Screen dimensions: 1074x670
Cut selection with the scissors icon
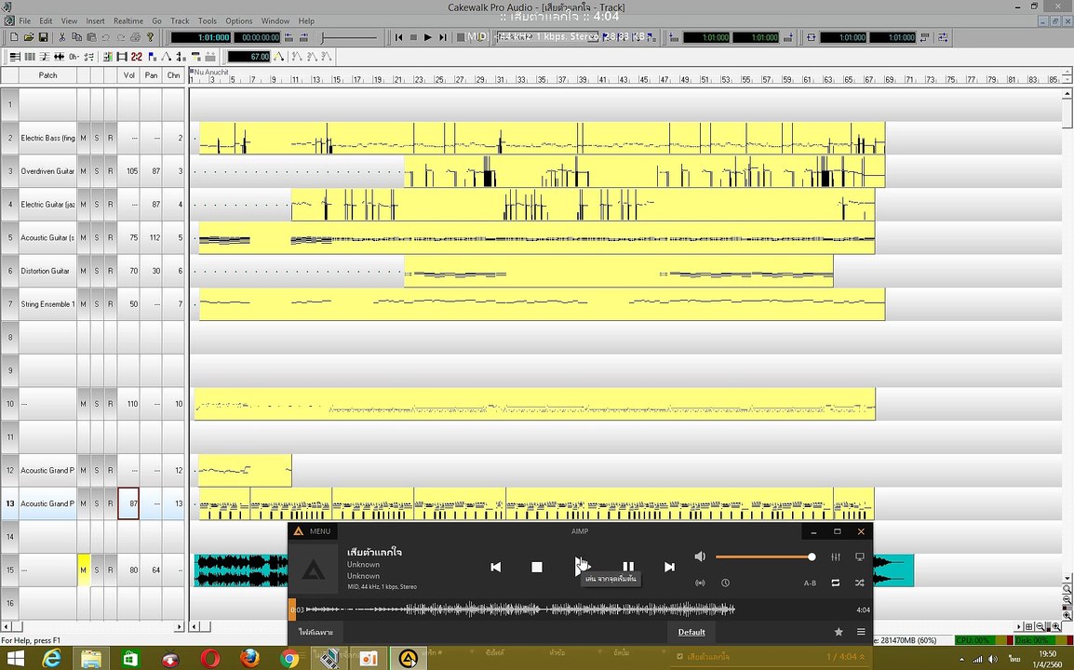tap(62, 37)
